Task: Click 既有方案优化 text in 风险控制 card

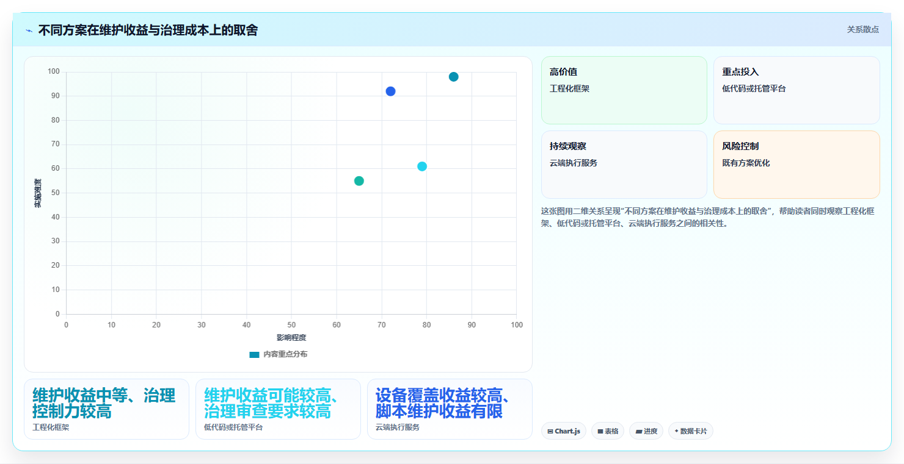Action: (x=746, y=163)
